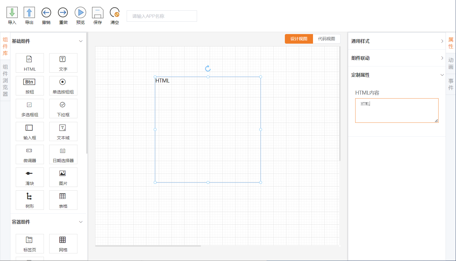456x261 pixels.
Task: Click the top-center handle of HTML box
Action: point(208,77)
